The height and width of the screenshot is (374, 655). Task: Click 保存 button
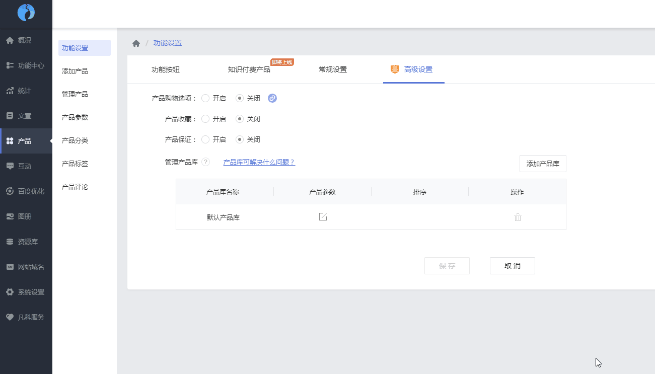point(447,266)
